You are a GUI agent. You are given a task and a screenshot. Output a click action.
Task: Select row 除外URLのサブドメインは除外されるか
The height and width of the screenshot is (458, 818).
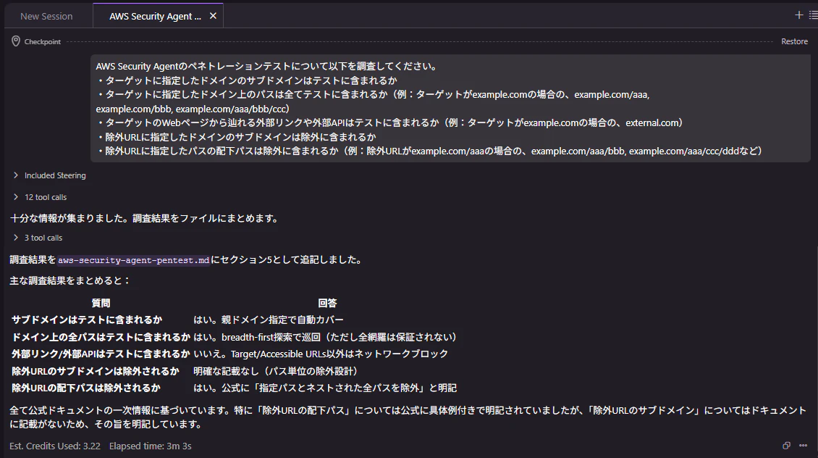click(234, 371)
